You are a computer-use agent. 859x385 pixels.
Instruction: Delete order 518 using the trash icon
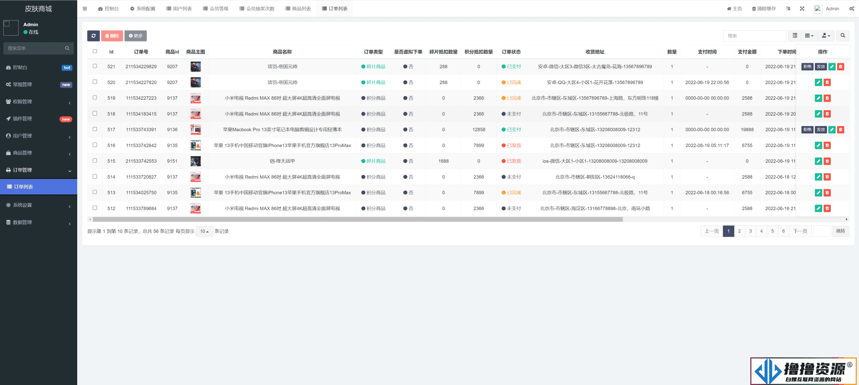click(x=827, y=114)
